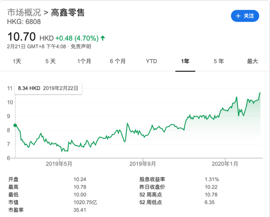The image size is (270, 217).
Task: Click the 市值 value 1020.75亿
Action: pos(85,202)
